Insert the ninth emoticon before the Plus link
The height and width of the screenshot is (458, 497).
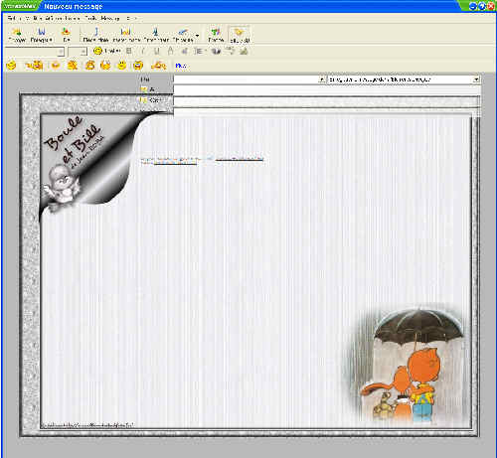click(158, 66)
